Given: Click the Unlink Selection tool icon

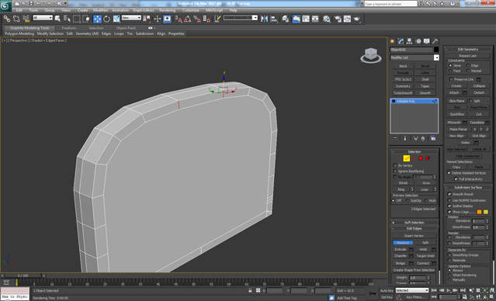Looking at the screenshot, I should [x=16, y=19].
